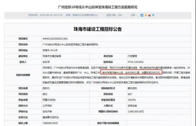Click the view count 浏览次数：206

[114, 15]
